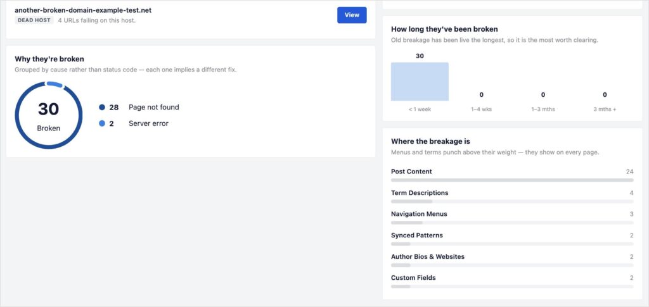Click the Synced Patterns row label
Image resolution: width=649 pixels, height=307 pixels.
tap(417, 235)
